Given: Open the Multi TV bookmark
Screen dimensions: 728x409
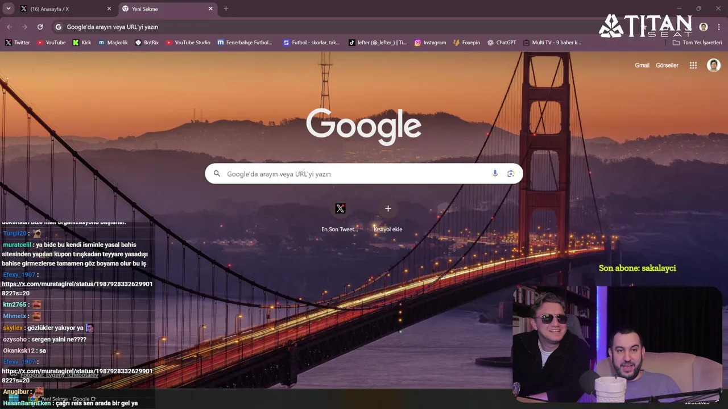Looking at the screenshot, I should (552, 43).
